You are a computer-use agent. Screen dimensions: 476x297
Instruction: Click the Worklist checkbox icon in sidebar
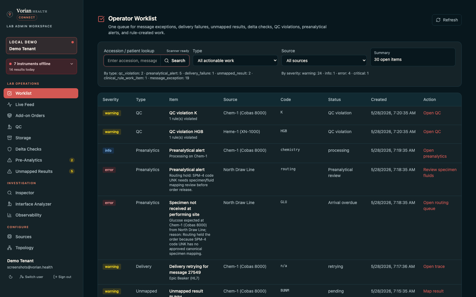click(10, 93)
